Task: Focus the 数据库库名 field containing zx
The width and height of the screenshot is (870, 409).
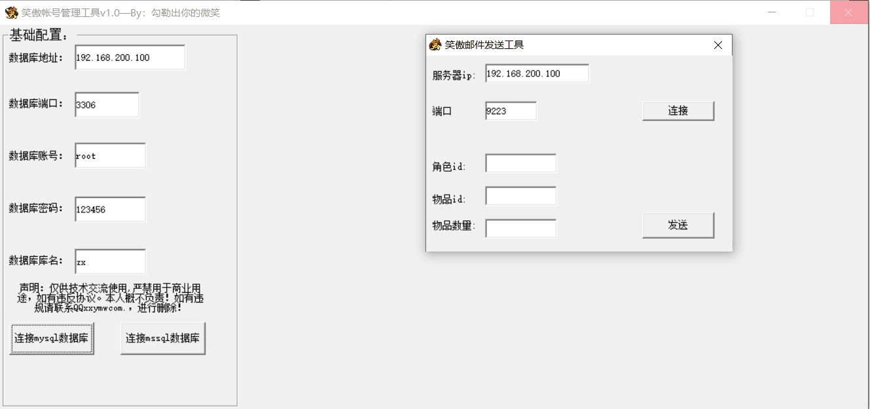Action: [110, 262]
